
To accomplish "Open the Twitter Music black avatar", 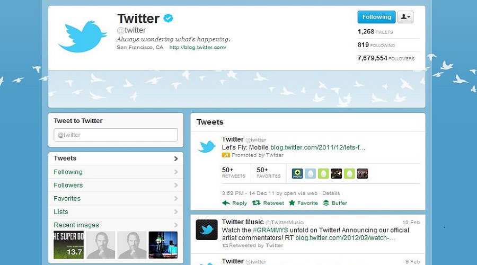I will click(x=207, y=229).
